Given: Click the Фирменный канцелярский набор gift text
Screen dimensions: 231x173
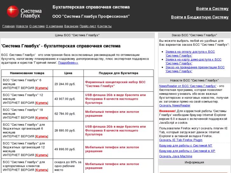Looking at the screenshot, I should 115,84.
